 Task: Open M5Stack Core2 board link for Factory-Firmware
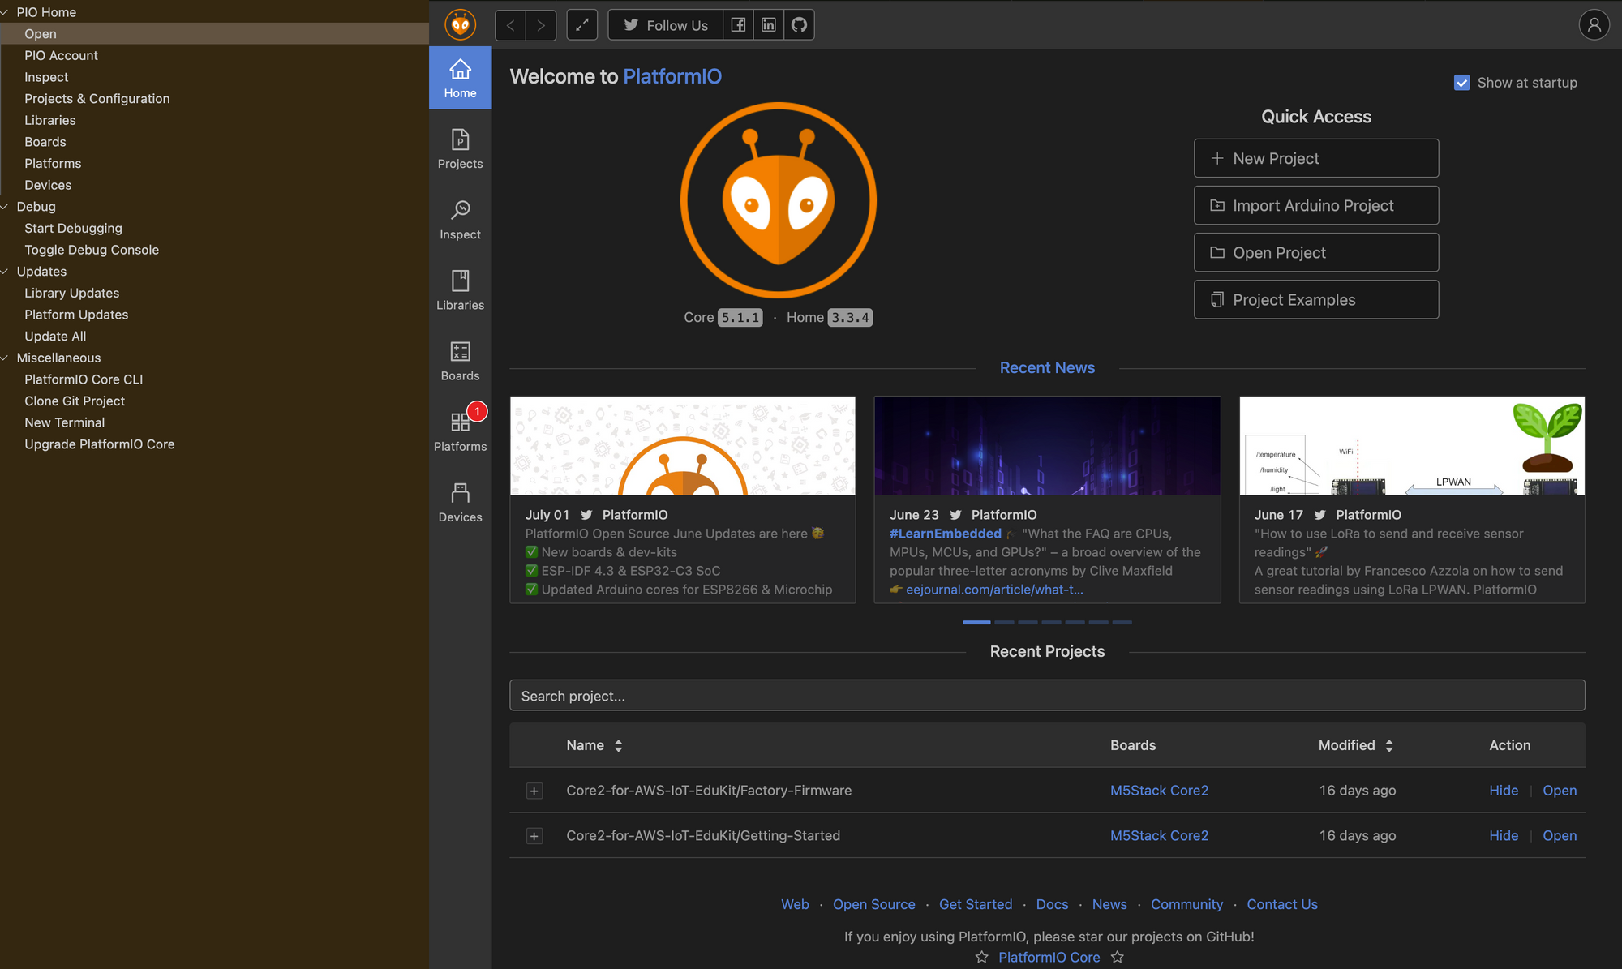tap(1159, 791)
